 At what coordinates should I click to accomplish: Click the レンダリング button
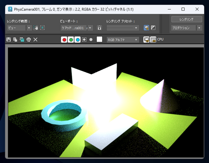pyautogui.click(x=186, y=19)
